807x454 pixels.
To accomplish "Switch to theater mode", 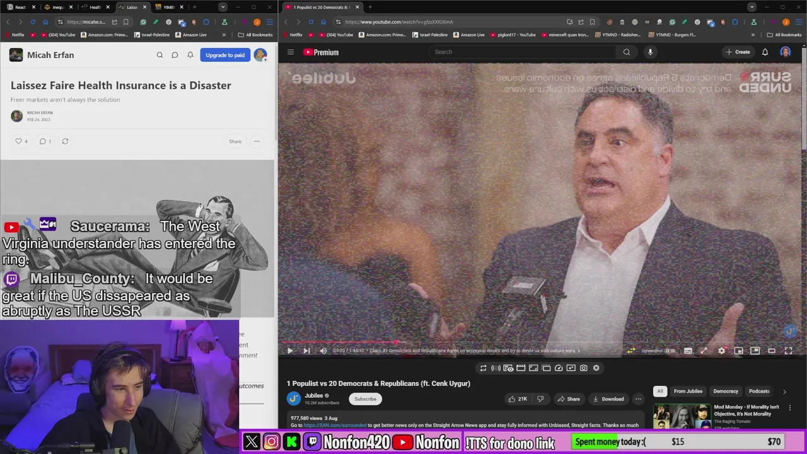I will (x=772, y=351).
